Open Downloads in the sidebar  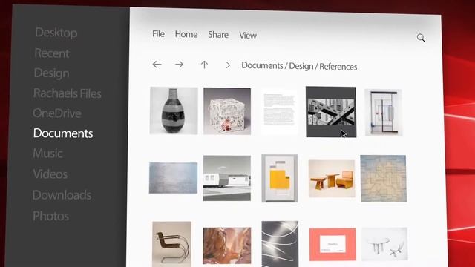(x=62, y=195)
